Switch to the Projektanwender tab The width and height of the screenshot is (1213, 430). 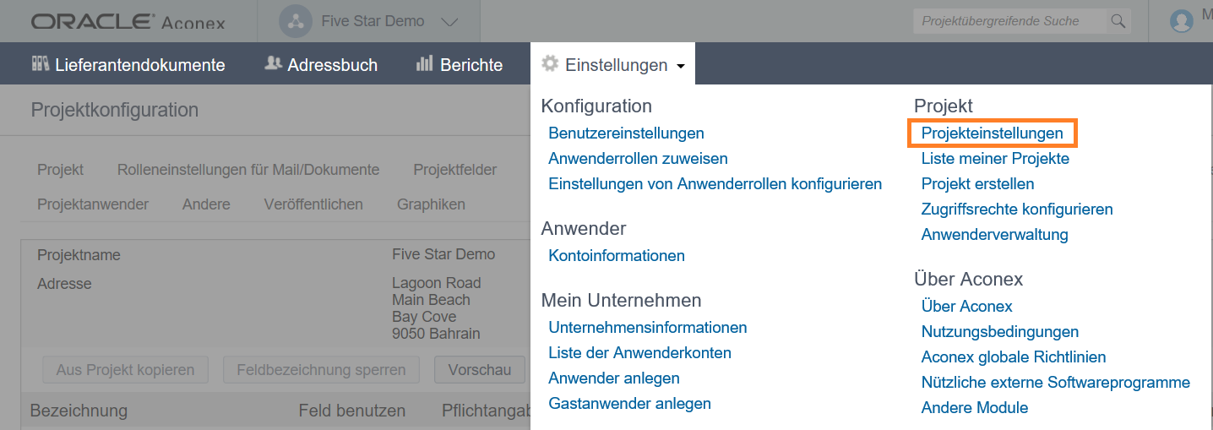click(x=93, y=204)
